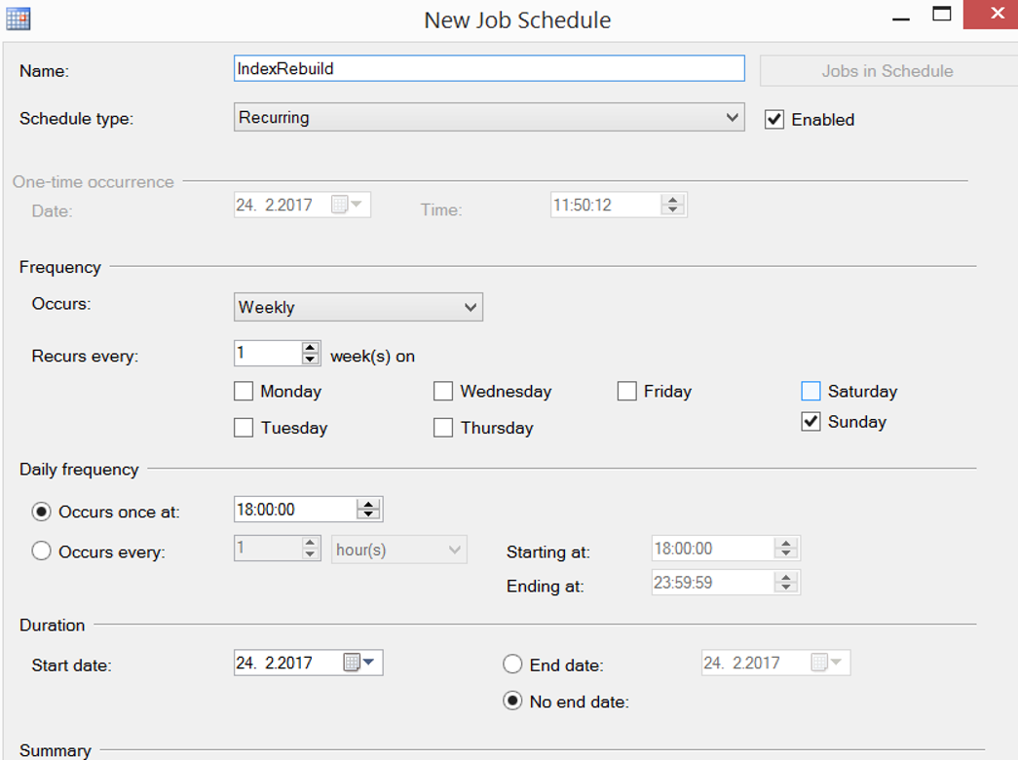Decrease Occurs once at time with down arrow

[x=368, y=514]
